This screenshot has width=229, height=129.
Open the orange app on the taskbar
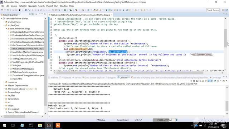coord(58,125)
